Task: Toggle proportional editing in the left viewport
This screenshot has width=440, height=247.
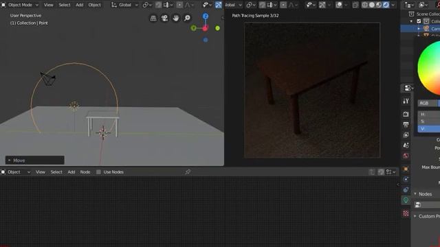Action: 179,5
